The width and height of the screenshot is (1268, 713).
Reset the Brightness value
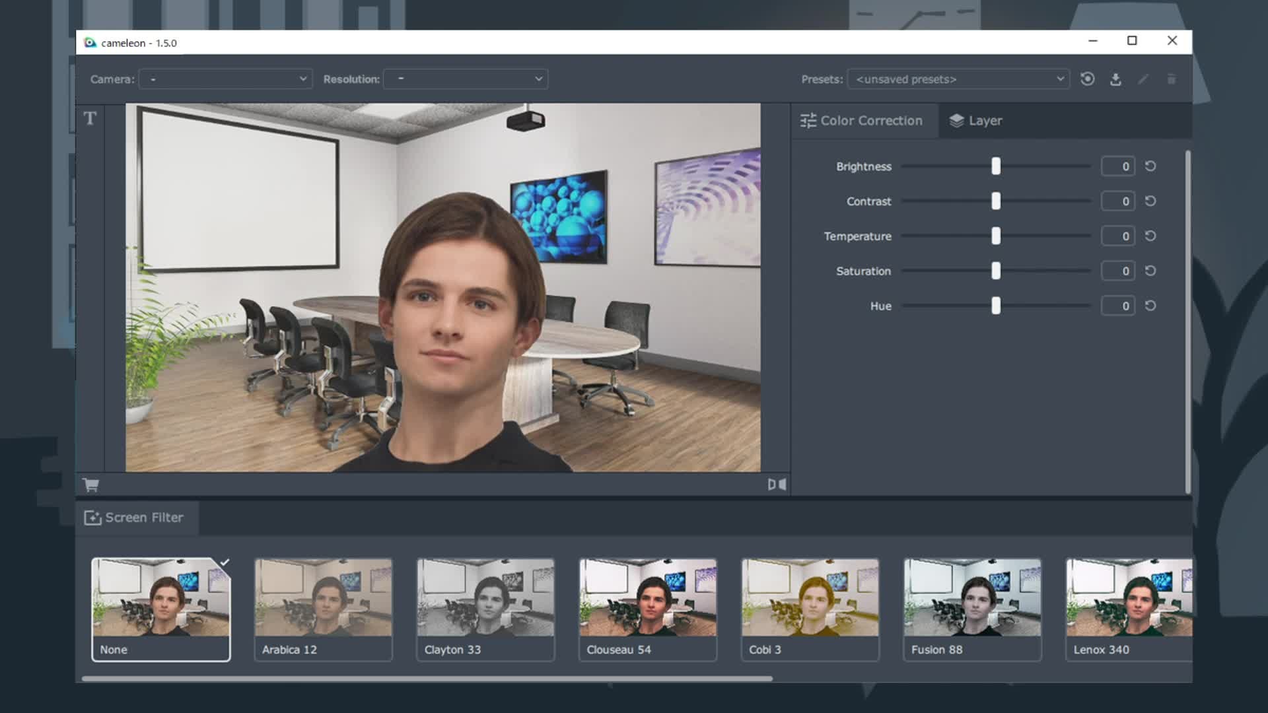point(1150,166)
